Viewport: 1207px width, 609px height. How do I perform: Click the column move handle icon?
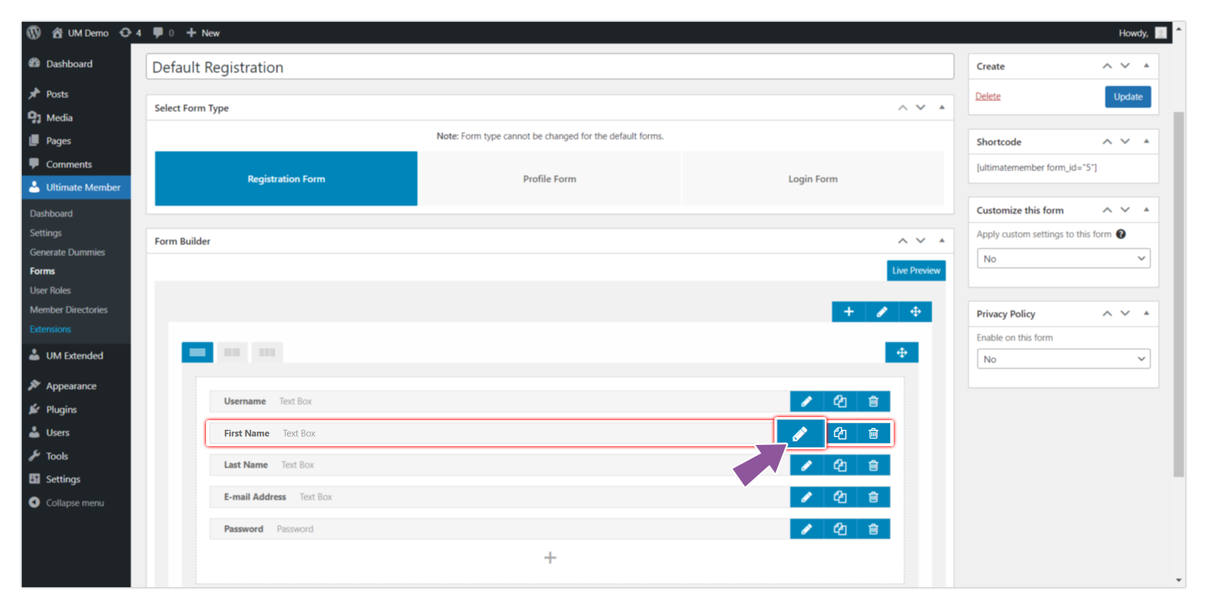coord(902,352)
